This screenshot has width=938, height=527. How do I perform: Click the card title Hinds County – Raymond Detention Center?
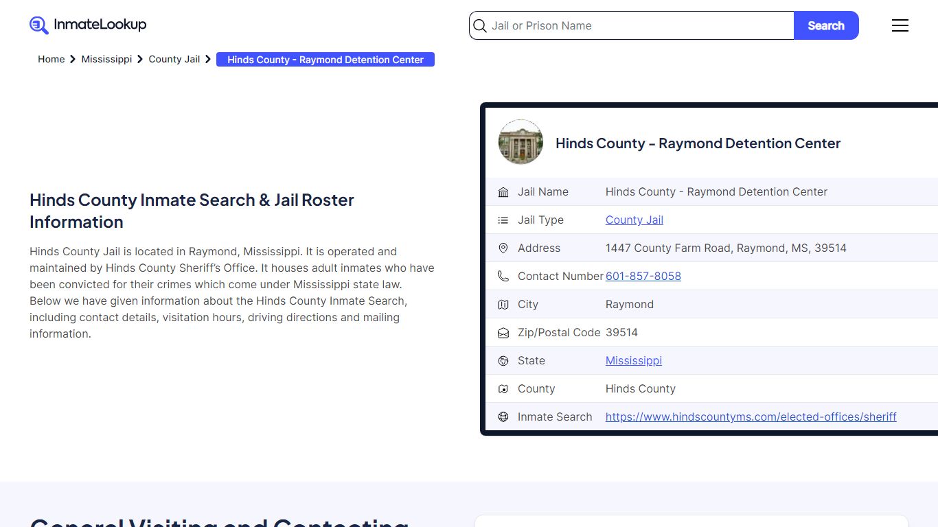[698, 143]
